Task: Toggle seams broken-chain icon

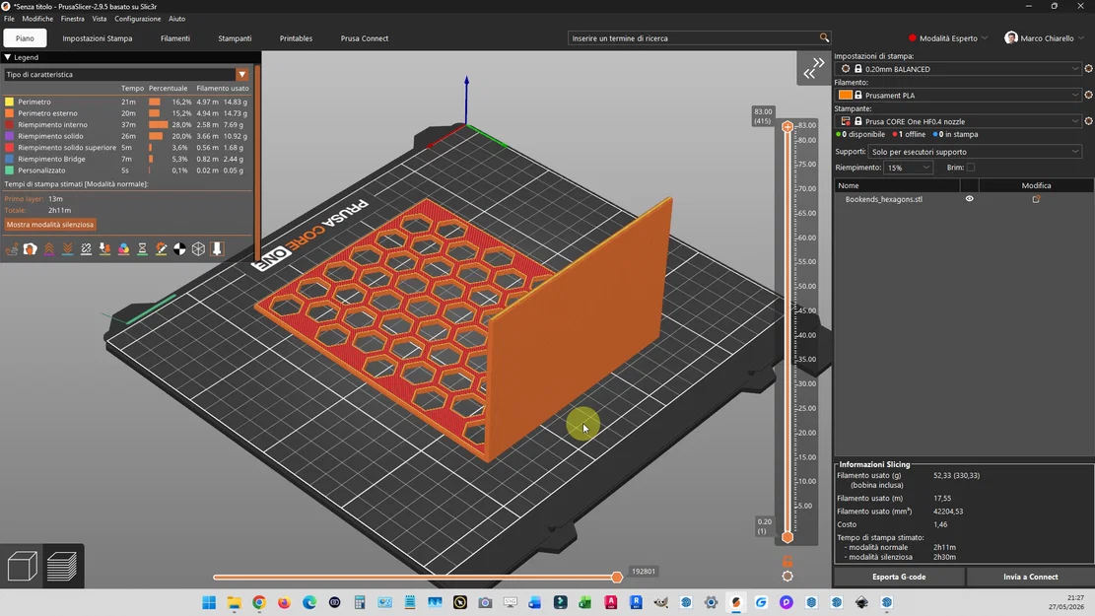Action: click(x=86, y=248)
